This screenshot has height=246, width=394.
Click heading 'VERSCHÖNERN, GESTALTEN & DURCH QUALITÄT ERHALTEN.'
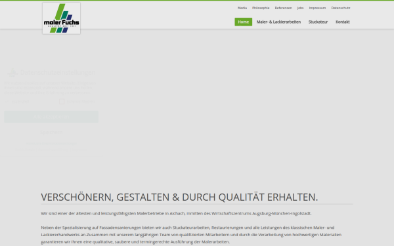click(179, 197)
